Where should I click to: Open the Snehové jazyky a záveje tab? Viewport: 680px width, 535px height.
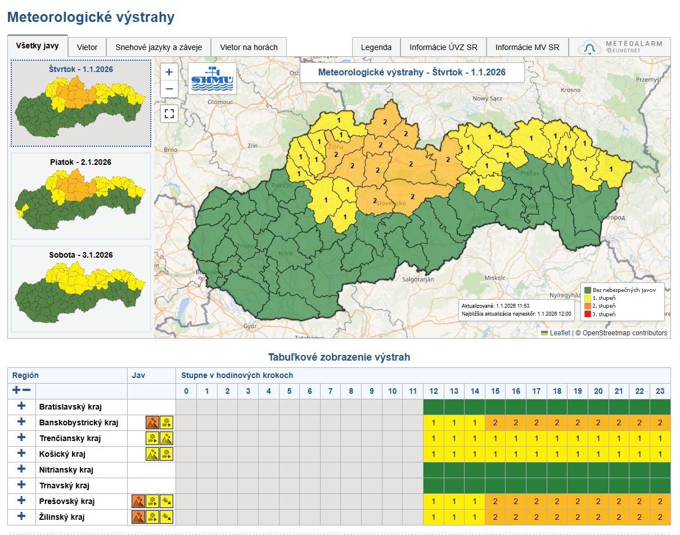pos(159,47)
